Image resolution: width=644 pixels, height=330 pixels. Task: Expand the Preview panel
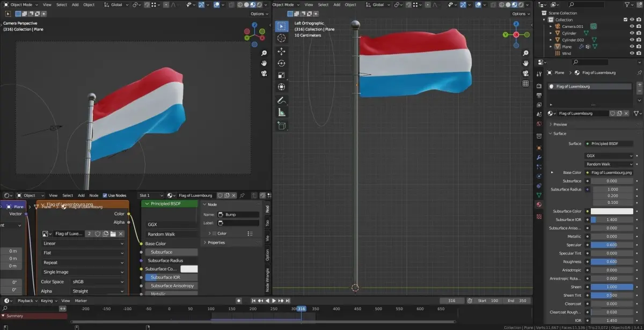(560, 124)
